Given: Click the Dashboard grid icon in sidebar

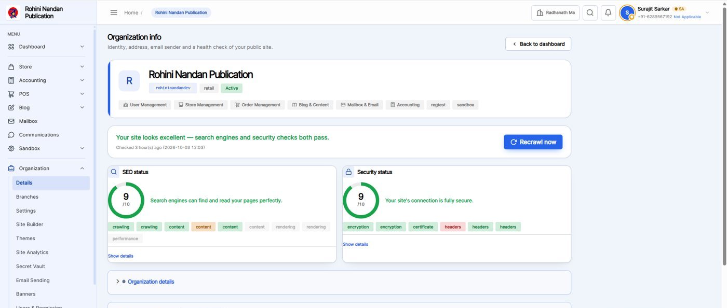Looking at the screenshot, I should [11, 47].
